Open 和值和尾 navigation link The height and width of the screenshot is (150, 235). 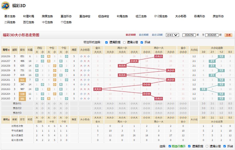click(x=28, y=16)
